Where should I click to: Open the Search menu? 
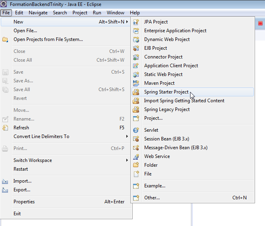pos(60,13)
